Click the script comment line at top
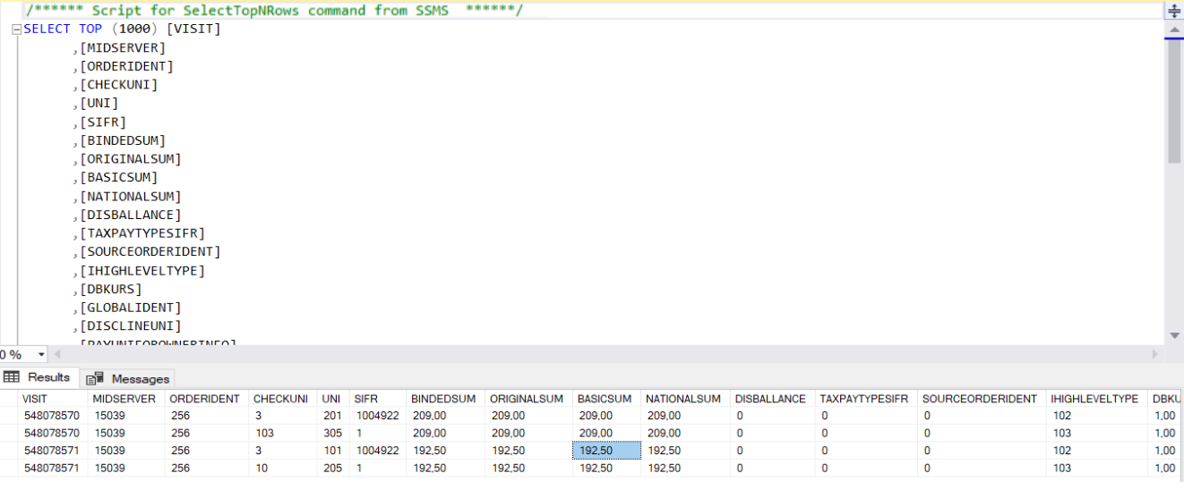 [x=274, y=11]
